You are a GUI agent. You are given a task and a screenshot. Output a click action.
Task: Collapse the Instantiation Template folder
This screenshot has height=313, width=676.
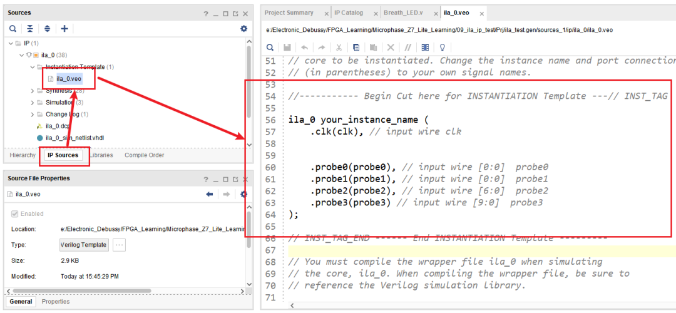pyautogui.click(x=33, y=67)
